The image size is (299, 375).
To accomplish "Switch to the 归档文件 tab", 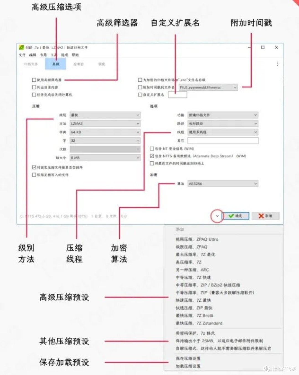I will point(31,64).
